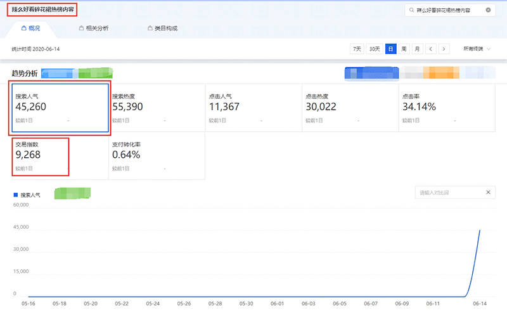Go to next date with right arrow

[445, 49]
